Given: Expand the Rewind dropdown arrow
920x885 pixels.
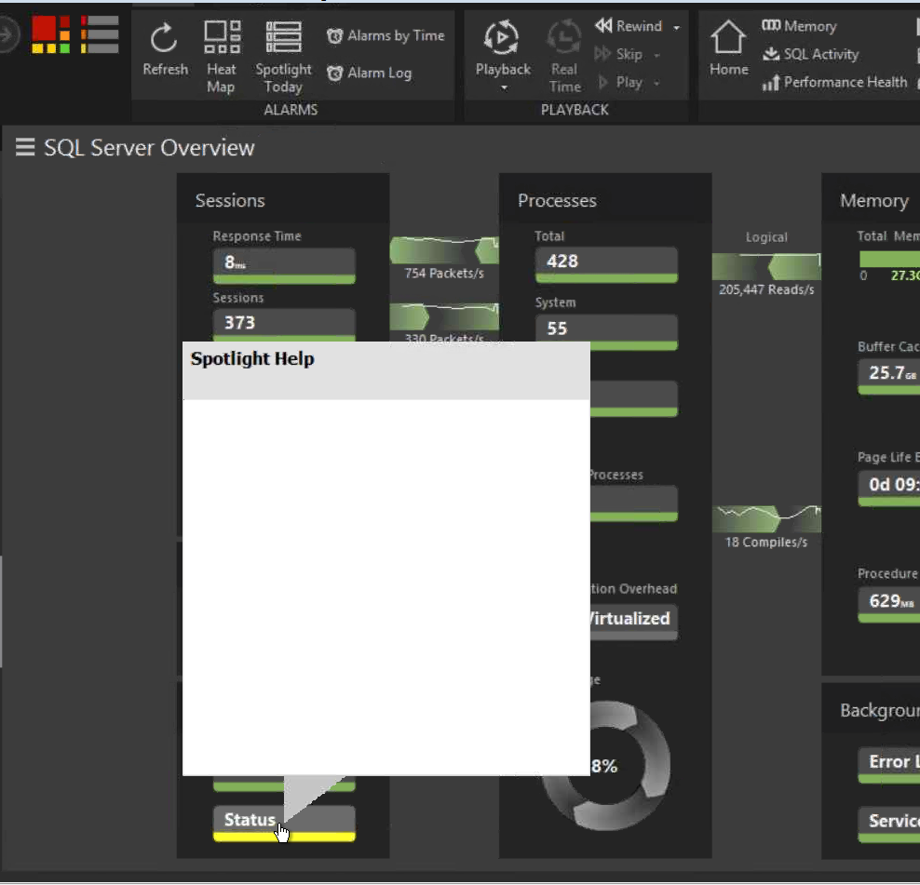Looking at the screenshot, I should click(x=676, y=28).
